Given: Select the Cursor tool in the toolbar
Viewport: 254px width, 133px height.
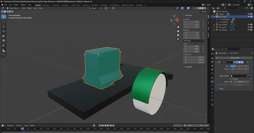Looking at the screenshot, I should click(4, 21).
